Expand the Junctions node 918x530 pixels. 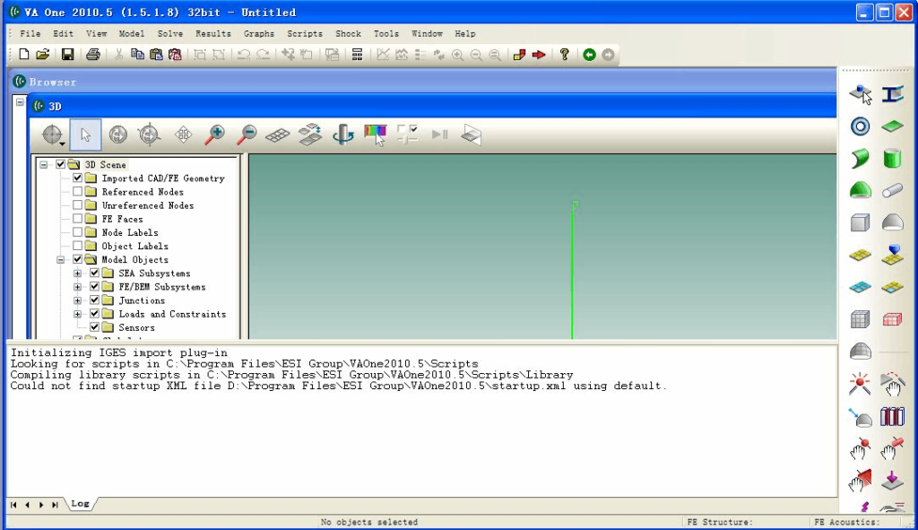[x=77, y=300]
